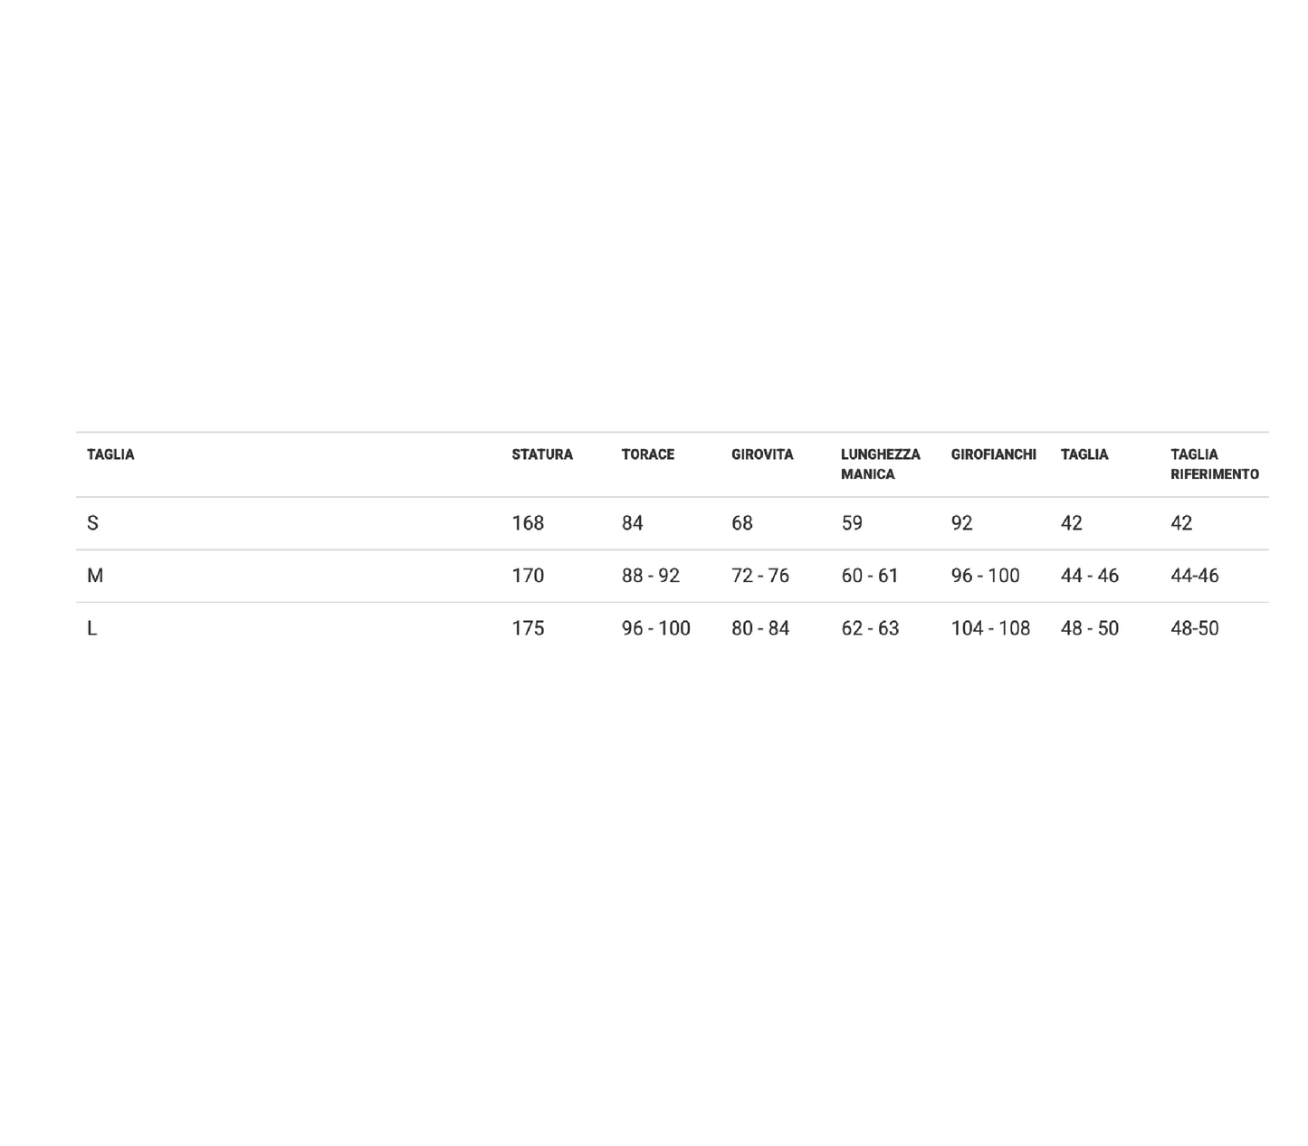Click the TAGLIA RIFERIMENTO column header
The width and height of the screenshot is (1308, 1146).
pos(1215,464)
